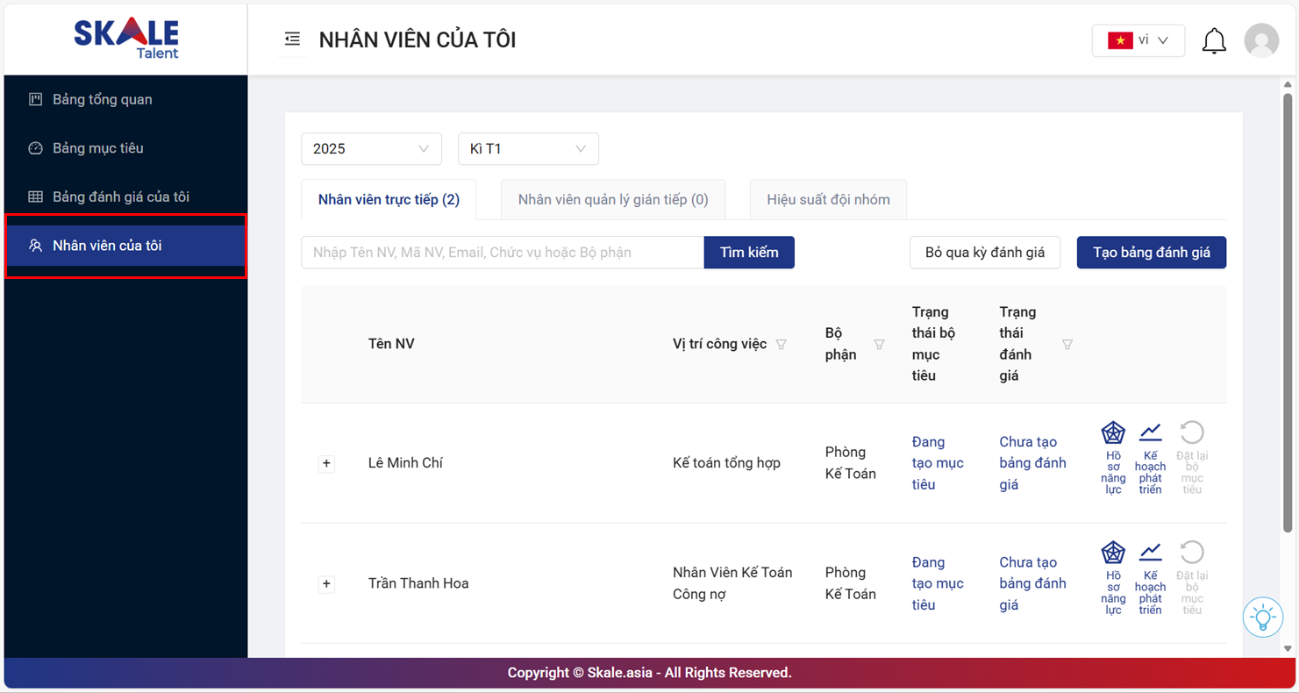Viewport: 1299px width, 693px height.
Task: Open the vi language selector
Action: tap(1138, 40)
